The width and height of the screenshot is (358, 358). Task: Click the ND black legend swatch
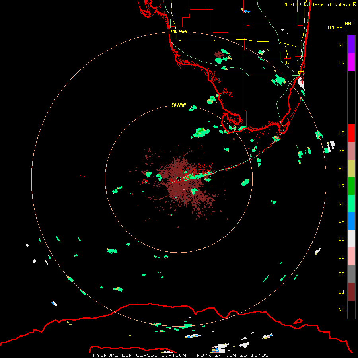351,309
